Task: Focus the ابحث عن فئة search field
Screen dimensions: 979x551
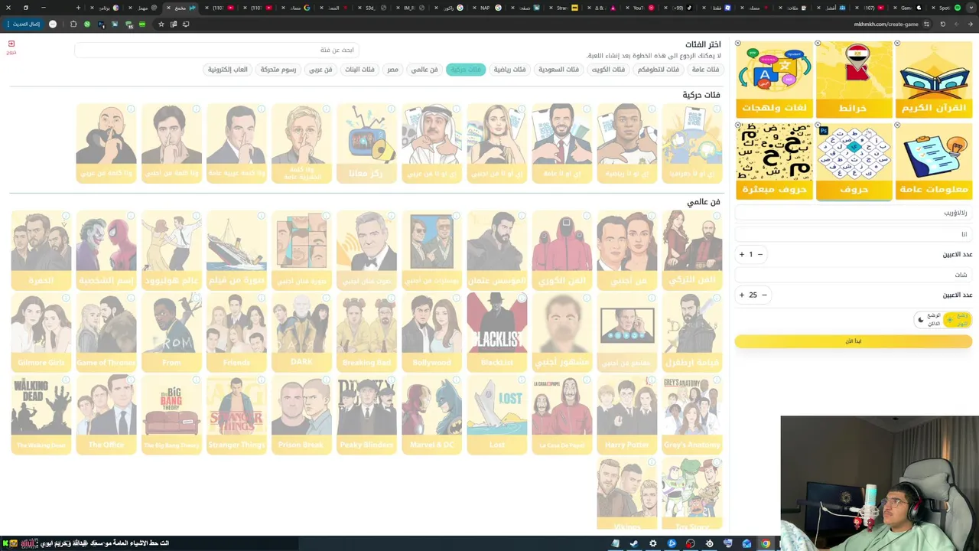Action: [x=216, y=50]
